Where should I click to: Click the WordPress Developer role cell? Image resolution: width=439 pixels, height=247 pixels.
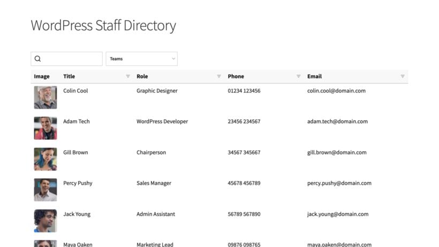[x=162, y=122]
